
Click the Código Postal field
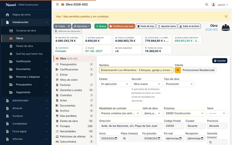(x=174, y=126)
